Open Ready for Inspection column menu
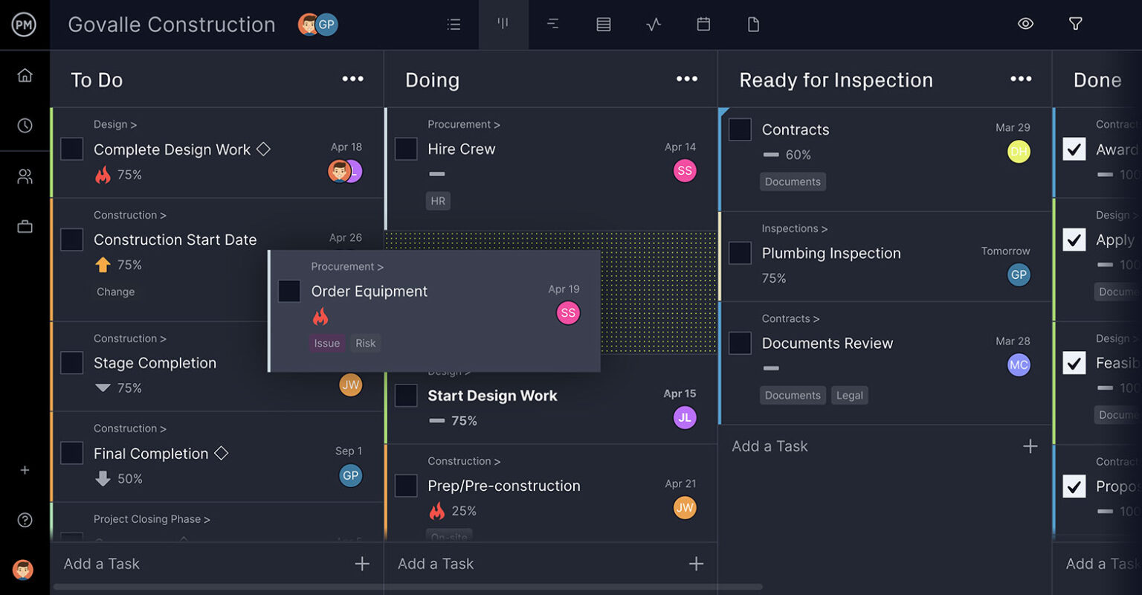 (x=1021, y=79)
